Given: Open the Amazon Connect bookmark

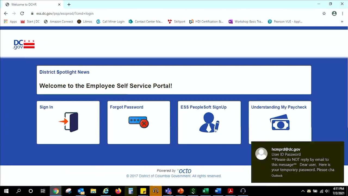Looking at the screenshot, I should point(58,22).
